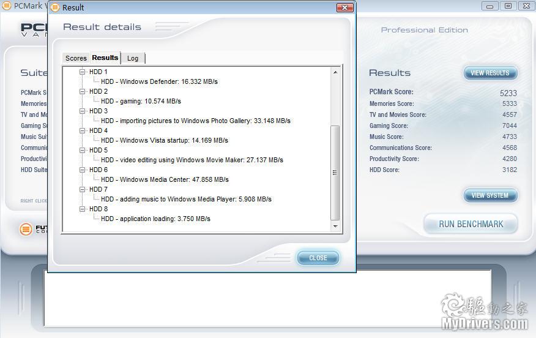Collapse the HDD 8 tree node

[83, 209]
